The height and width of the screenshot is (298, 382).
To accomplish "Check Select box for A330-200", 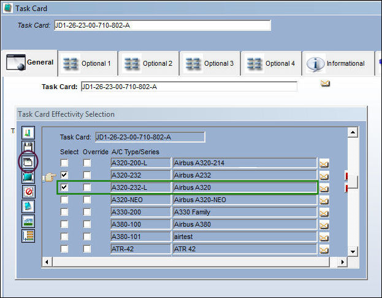I will click(64, 211).
